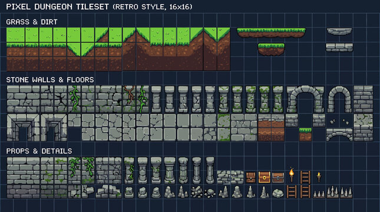Pick the gray floating stone platform
Image resolution: width=380 pixels, height=212 pixels.
tap(339, 31)
